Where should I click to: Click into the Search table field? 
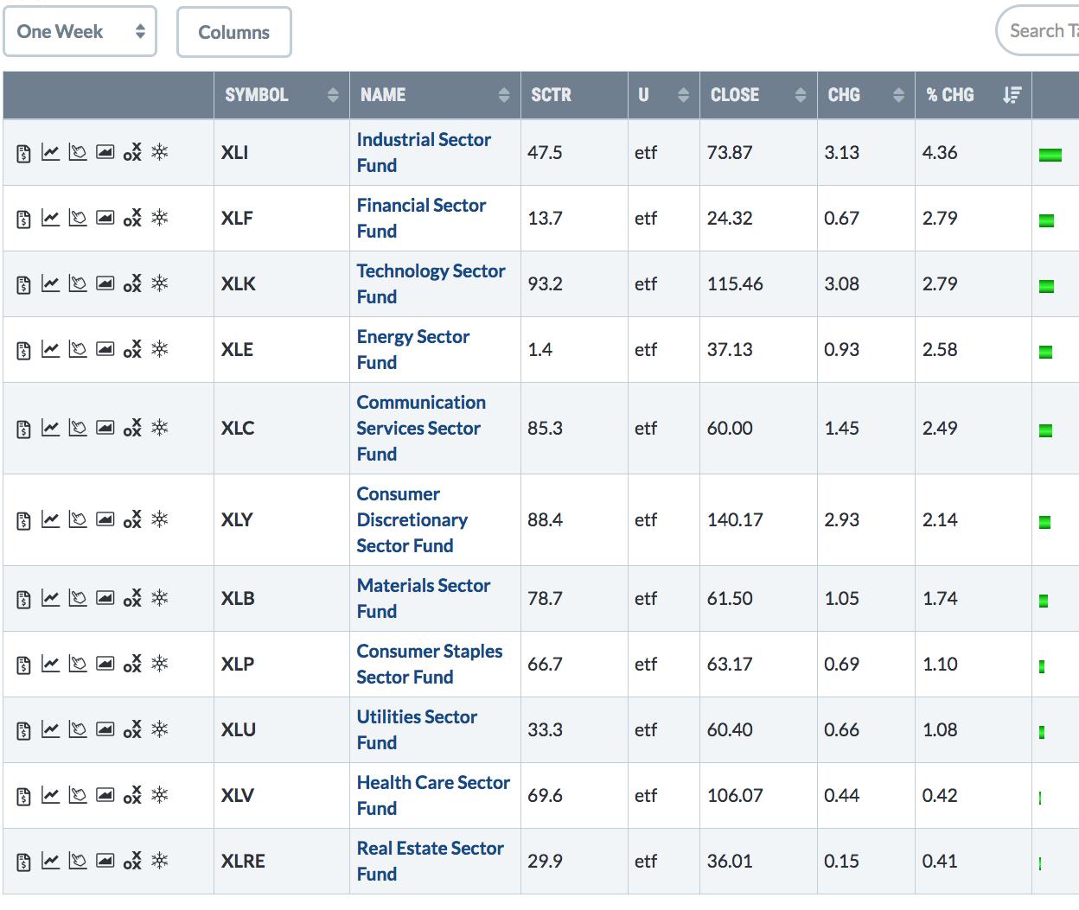[x=1042, y=31]
